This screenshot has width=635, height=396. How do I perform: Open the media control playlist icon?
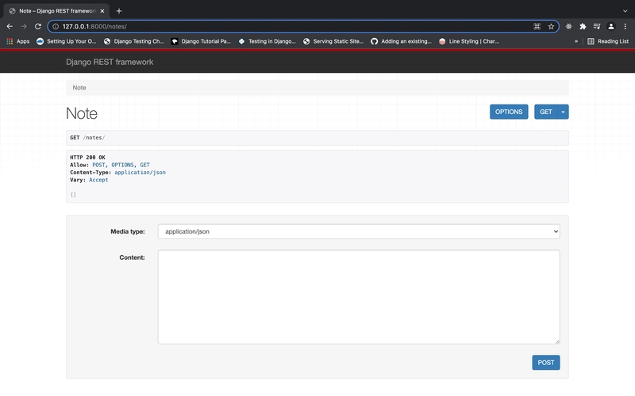pyautogui.click(x=597, y=26)
